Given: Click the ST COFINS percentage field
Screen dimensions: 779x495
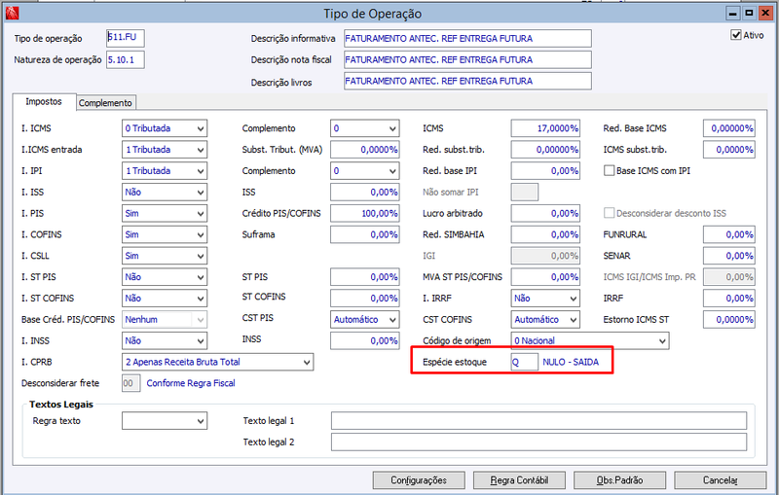Looking at the screenshot, I should point(364,299).
